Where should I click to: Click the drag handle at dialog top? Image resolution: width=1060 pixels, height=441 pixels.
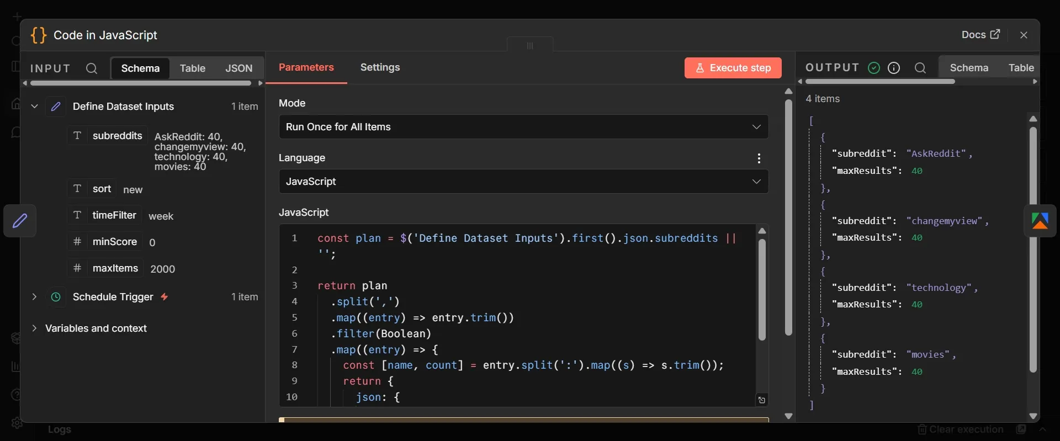pos(530,45)
